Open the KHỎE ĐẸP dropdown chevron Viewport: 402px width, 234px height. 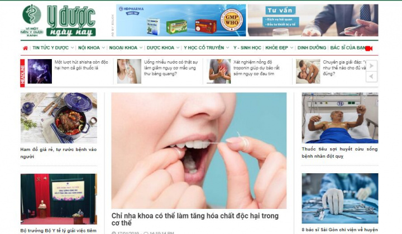pyautogui.click(x=291, y=48)
